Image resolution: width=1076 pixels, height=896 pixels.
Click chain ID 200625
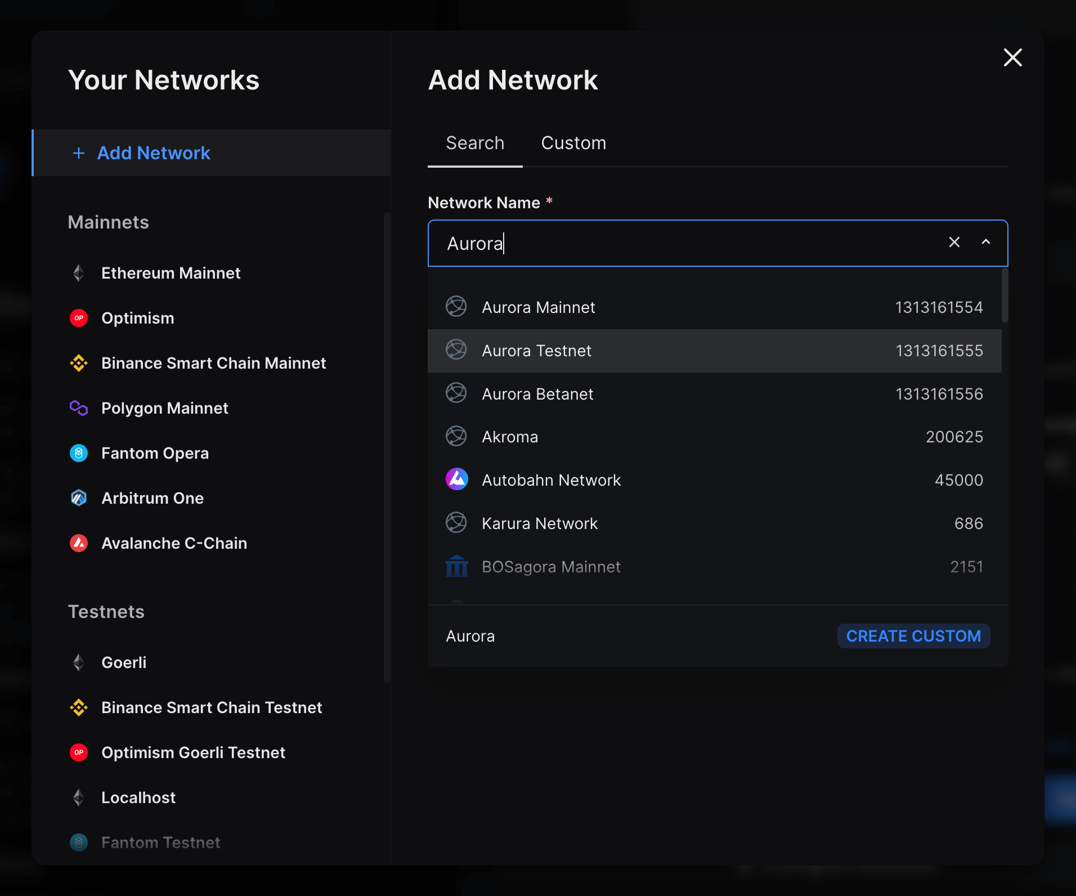pos(954,437)
